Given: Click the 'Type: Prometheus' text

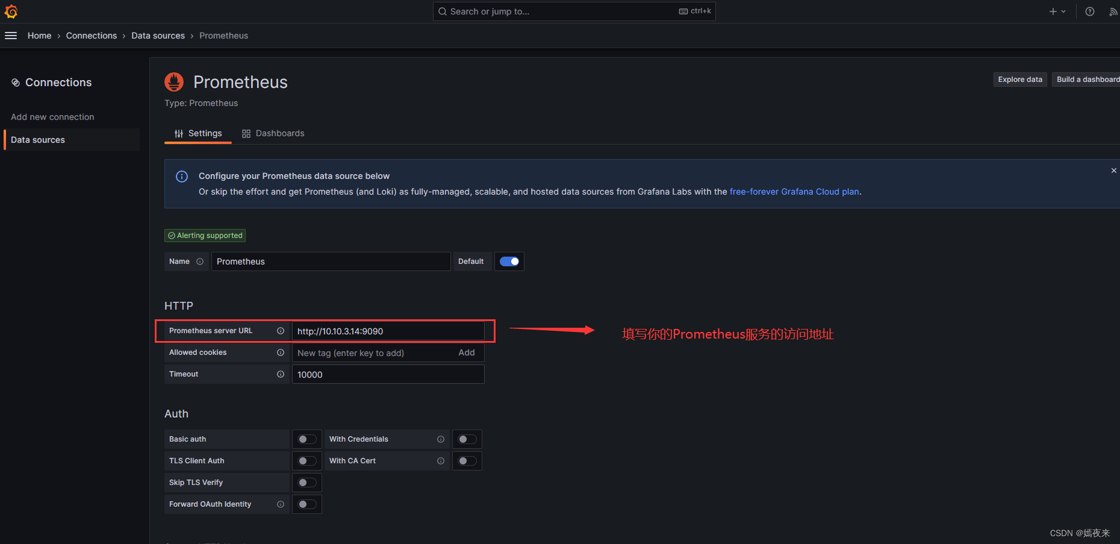Looking at the screenshot, I should click(201, 103).
